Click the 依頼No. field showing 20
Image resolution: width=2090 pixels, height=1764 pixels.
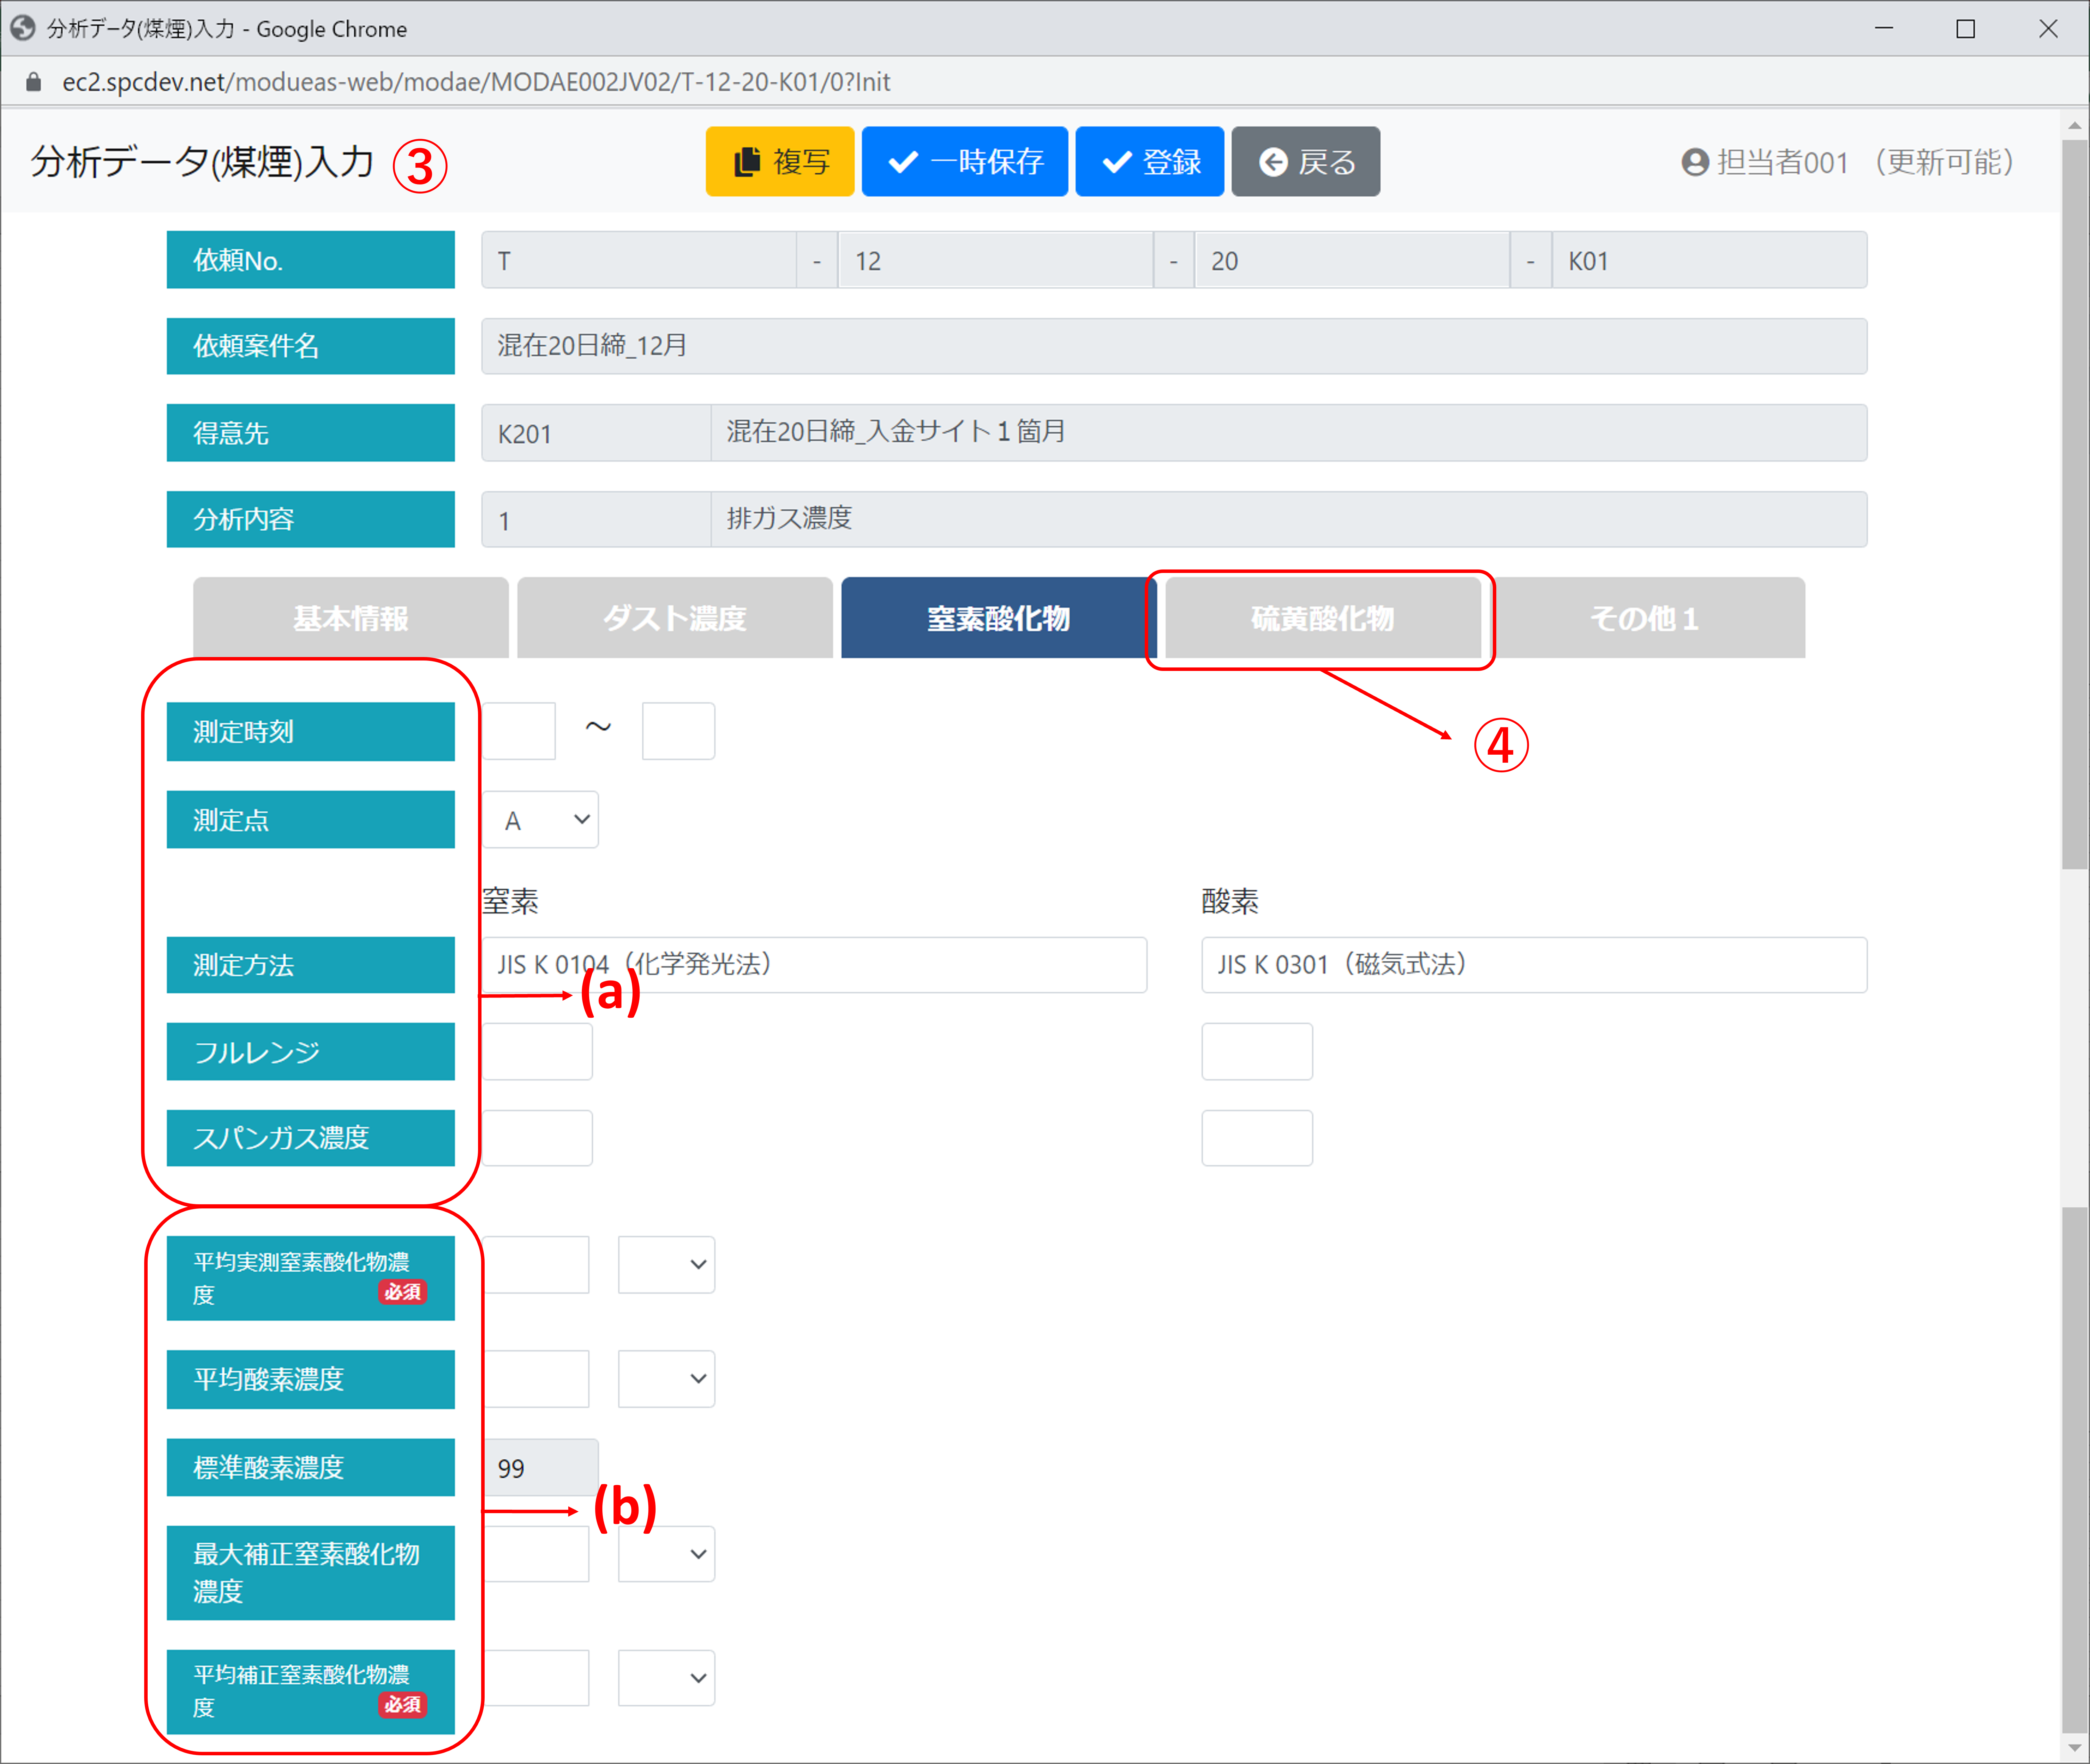1352,260
